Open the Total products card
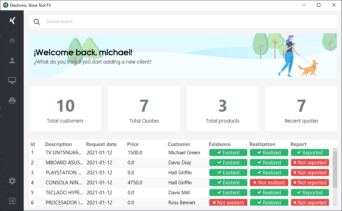The width and height of the screenshot is (342, 211). click(x=222, y=109)
